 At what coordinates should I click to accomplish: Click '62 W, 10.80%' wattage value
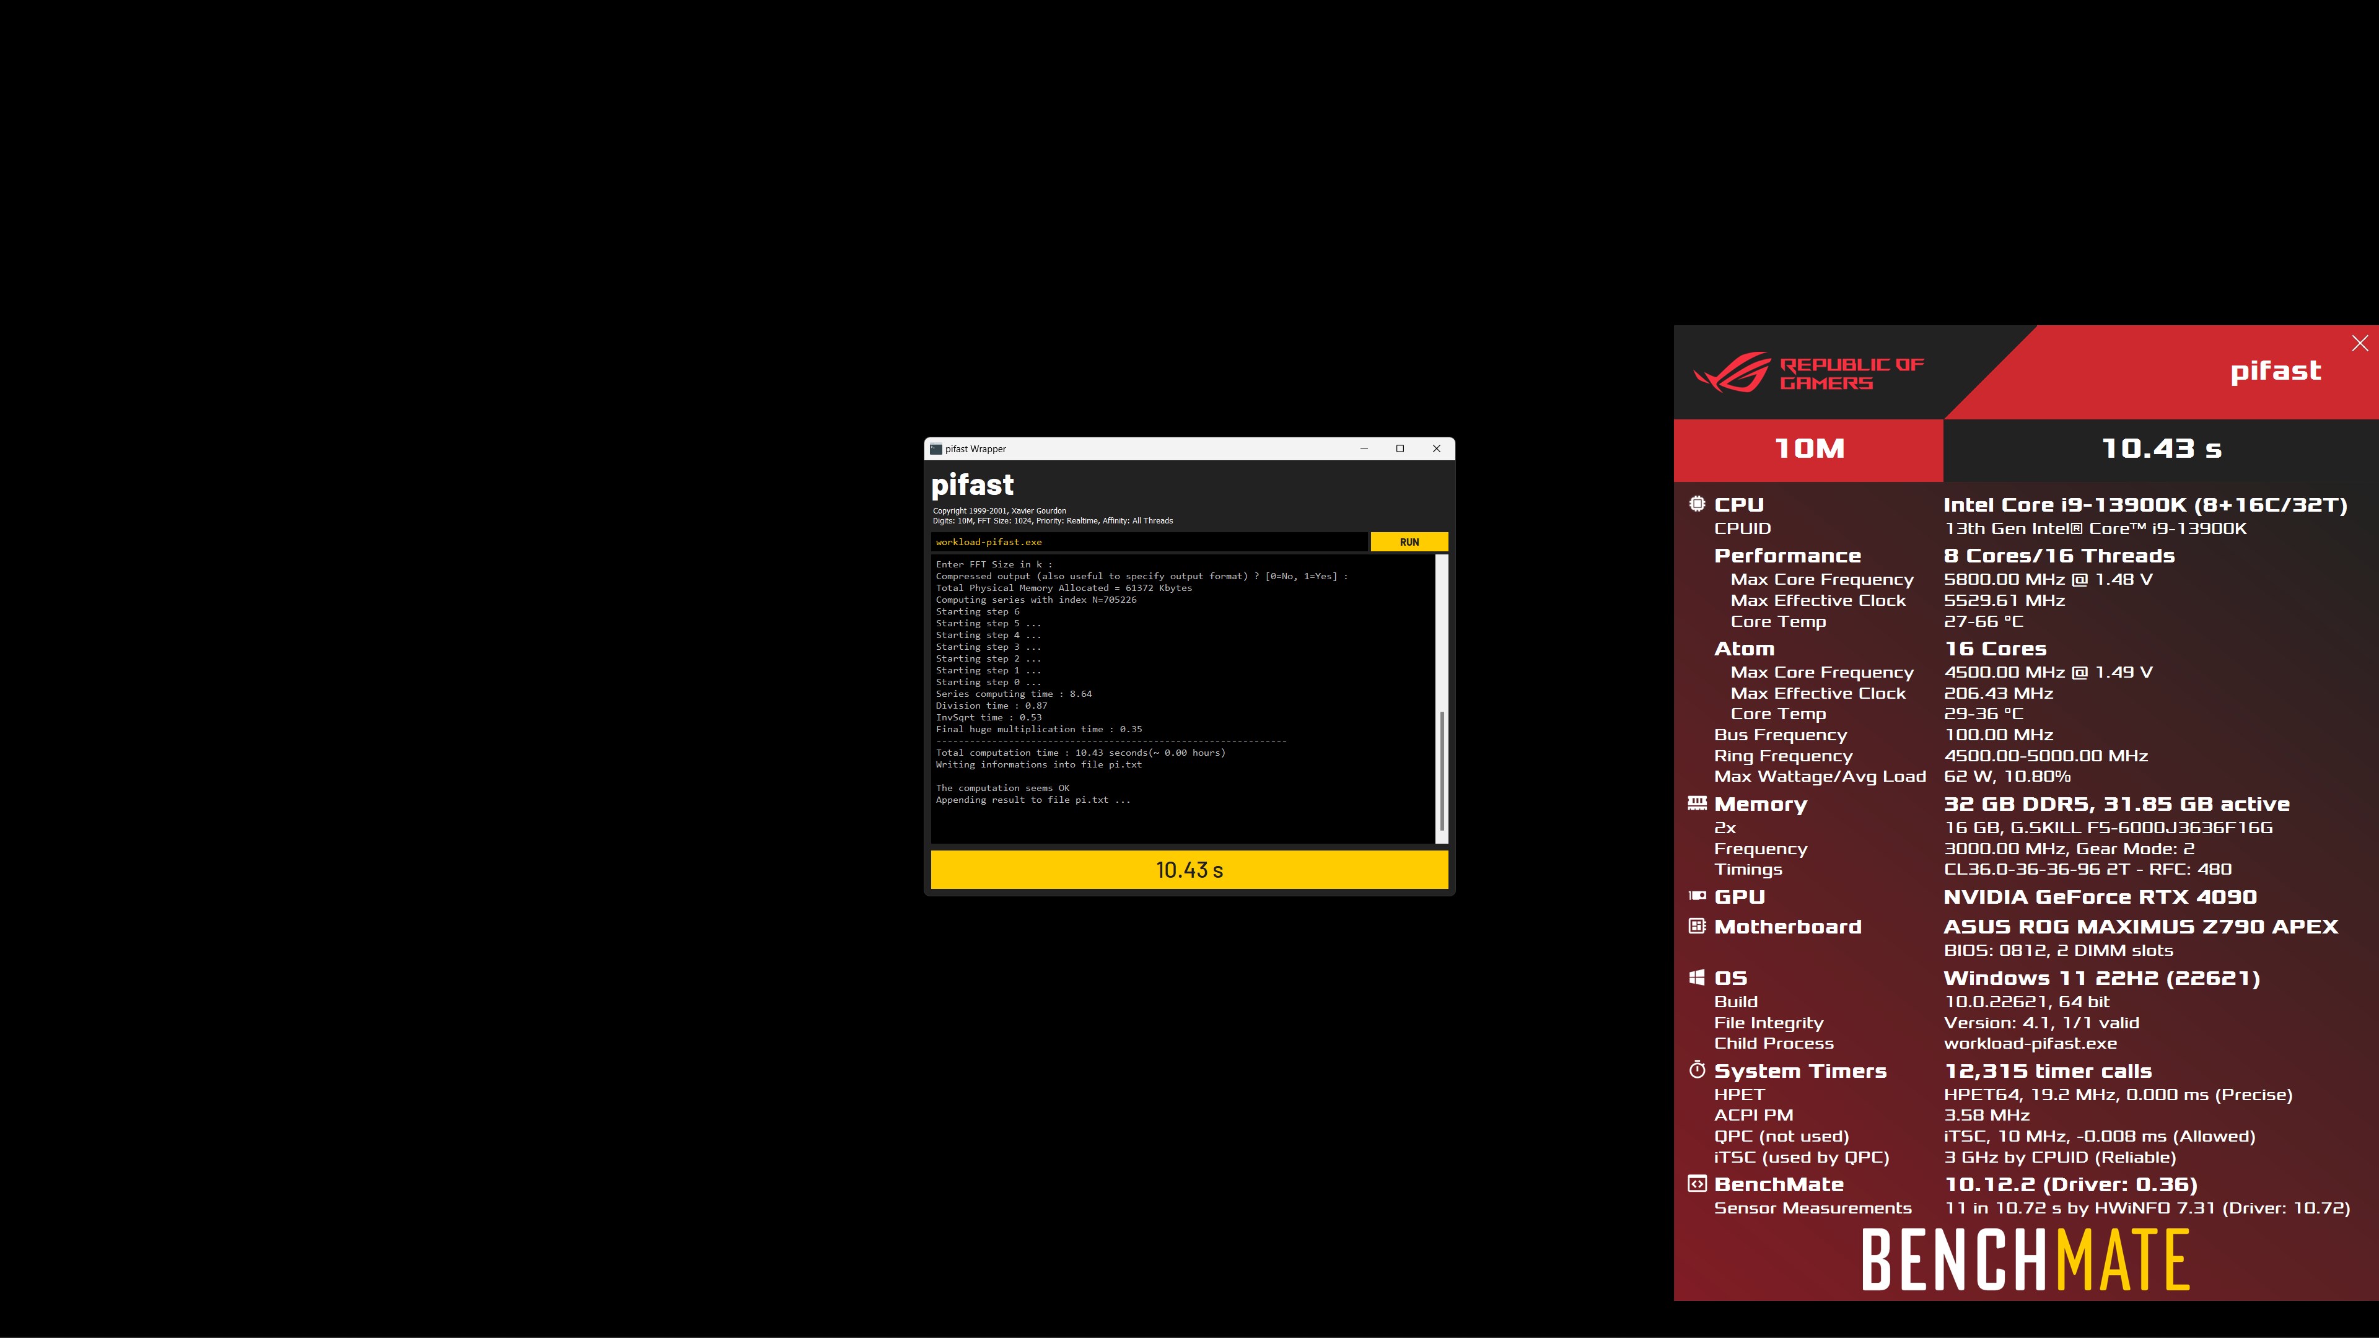click(x=2007, y=777)
